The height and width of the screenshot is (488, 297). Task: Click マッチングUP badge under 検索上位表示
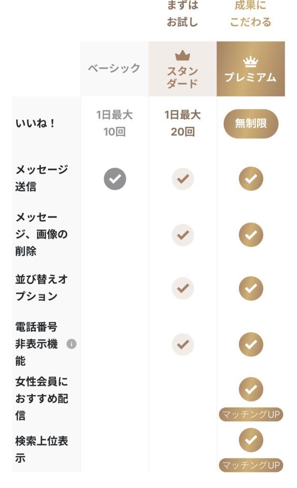click(x=251, y=465)
